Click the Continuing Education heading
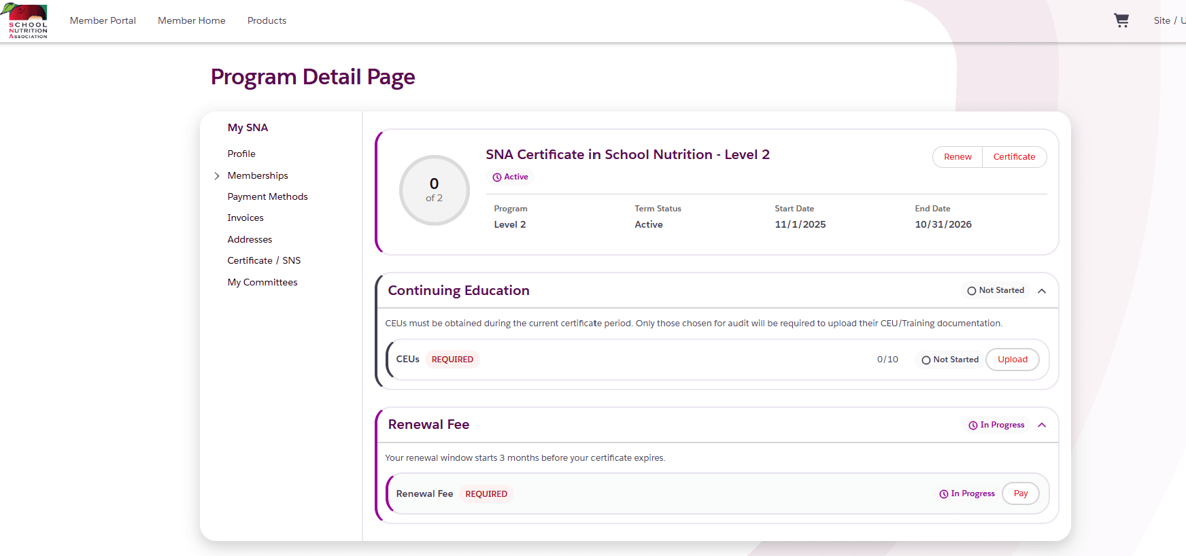 click(x=458, y=290)
